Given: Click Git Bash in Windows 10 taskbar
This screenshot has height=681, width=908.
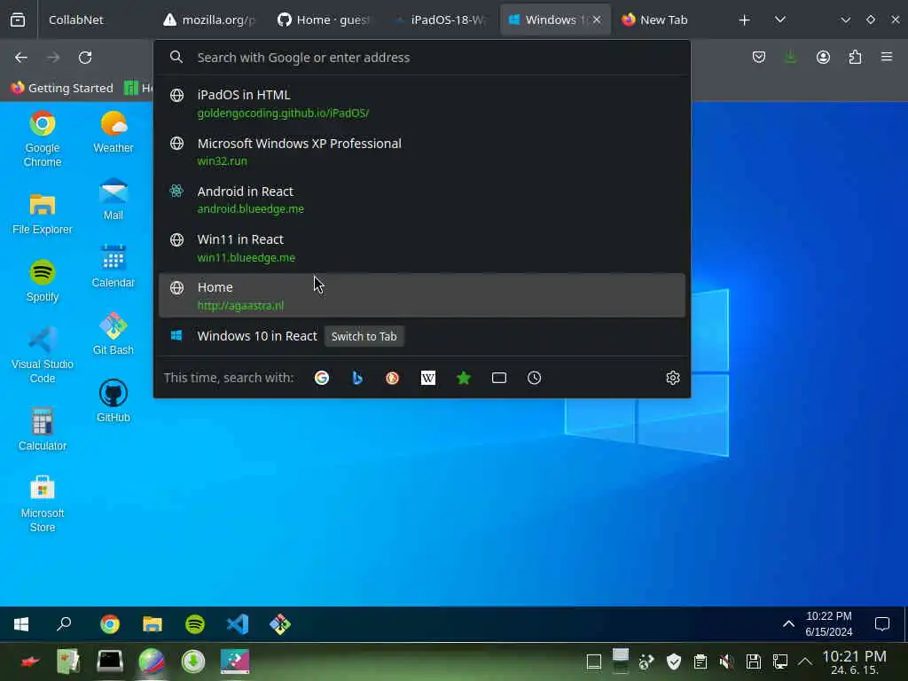Looking at the screenshot, I should click(x=280, y=624).
